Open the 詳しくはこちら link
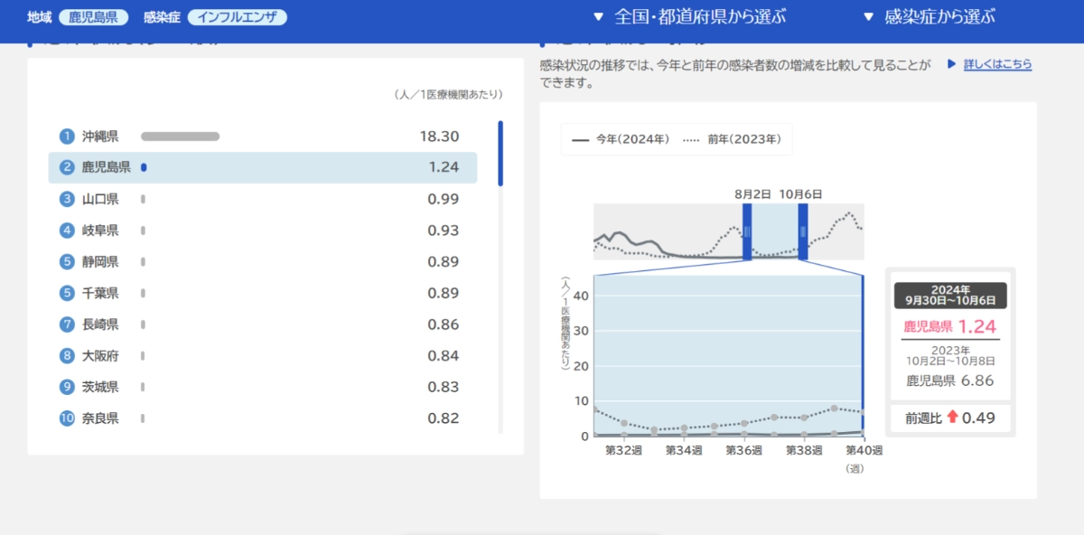 point(997,65)
